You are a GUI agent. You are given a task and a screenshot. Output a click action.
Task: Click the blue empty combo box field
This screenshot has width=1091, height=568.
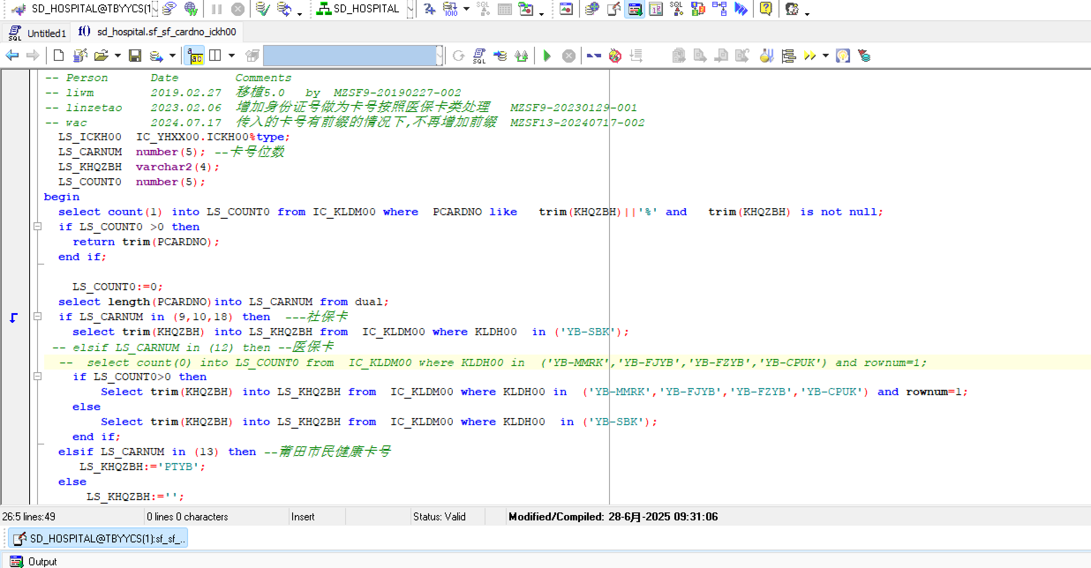click(350, 56)
